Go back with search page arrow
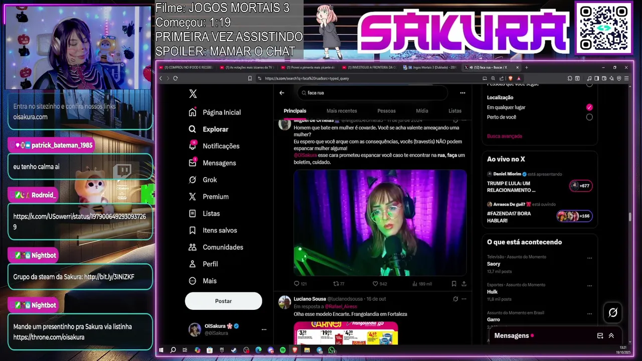 [x=282, y=93]
